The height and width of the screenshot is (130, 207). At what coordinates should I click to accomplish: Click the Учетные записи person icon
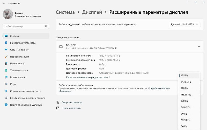point(6,70)
